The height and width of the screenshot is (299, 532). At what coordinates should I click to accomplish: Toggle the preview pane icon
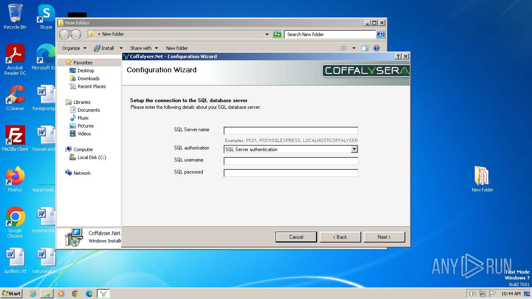tap(365, 48)
